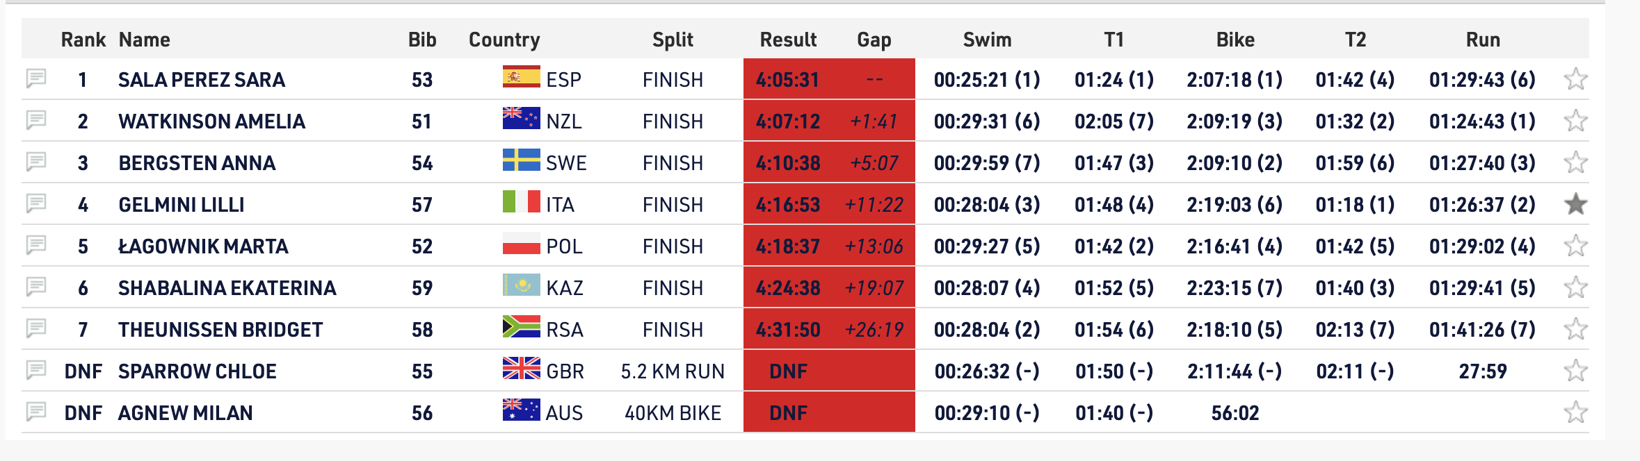Sort by Bike column header

[x=1235, y=40]
